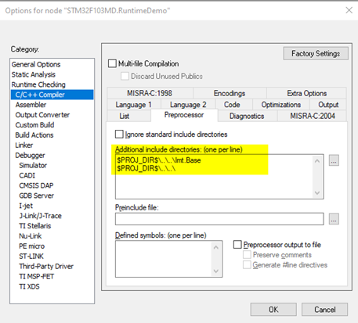Viewport: 358px width, 323px height.
Task: Select Debugger category
Action: pyautogui.click(x=30, y=156)
